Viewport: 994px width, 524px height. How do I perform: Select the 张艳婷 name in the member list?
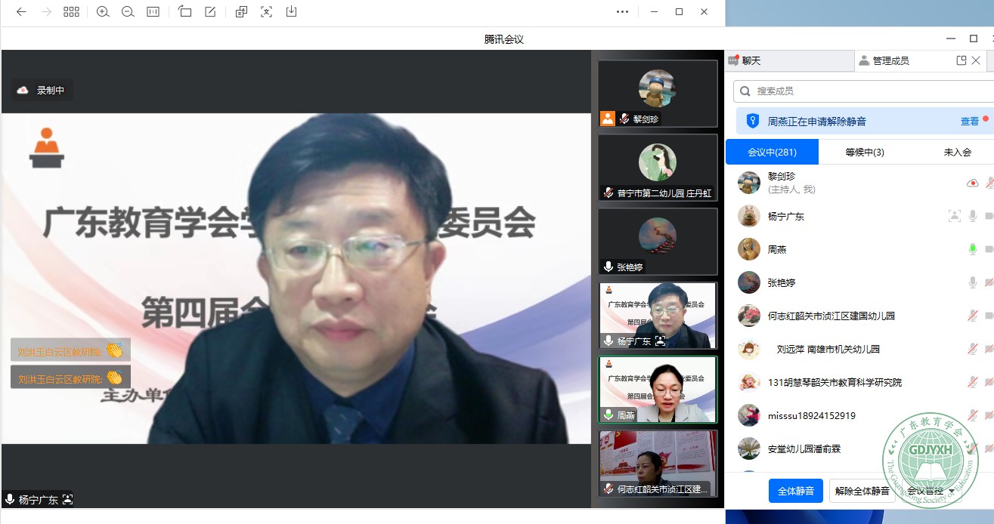tap(782, 282)
